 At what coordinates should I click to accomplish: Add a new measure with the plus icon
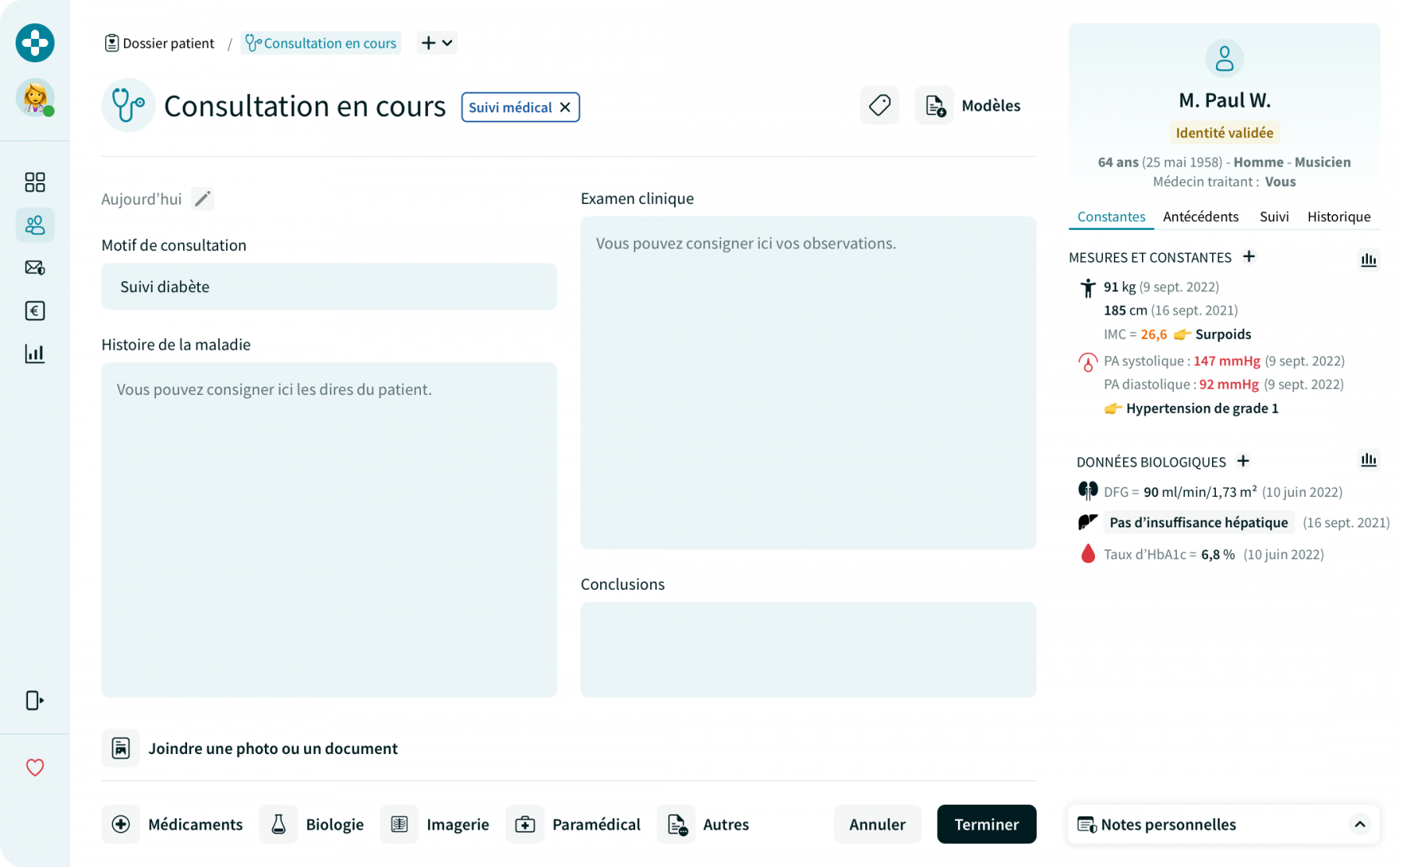tap(1249, 257)
